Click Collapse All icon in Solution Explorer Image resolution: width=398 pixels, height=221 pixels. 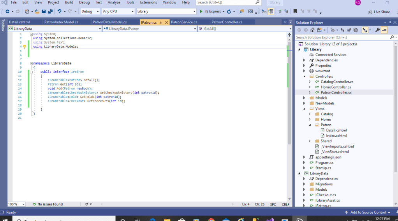349,30
